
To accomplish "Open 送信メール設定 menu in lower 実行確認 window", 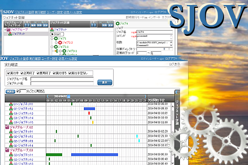I will coord(68,59).
